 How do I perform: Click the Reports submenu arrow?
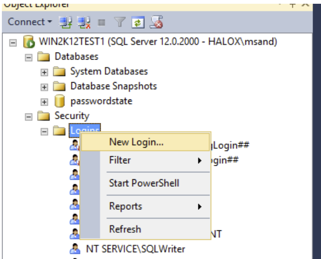[200, 207]
